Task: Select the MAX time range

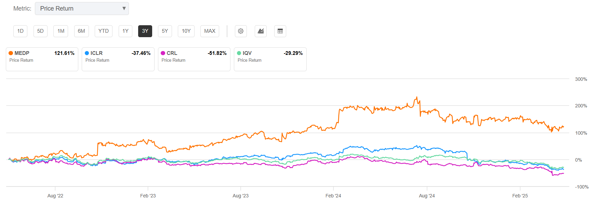Action: 210,31
